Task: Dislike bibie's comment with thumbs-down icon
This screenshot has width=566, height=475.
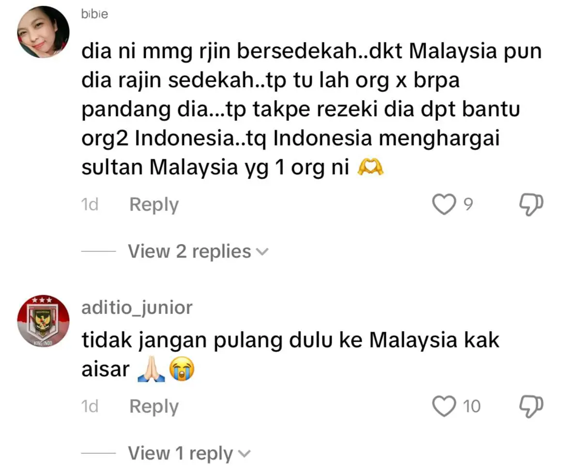Action: (x=531, y=205)
